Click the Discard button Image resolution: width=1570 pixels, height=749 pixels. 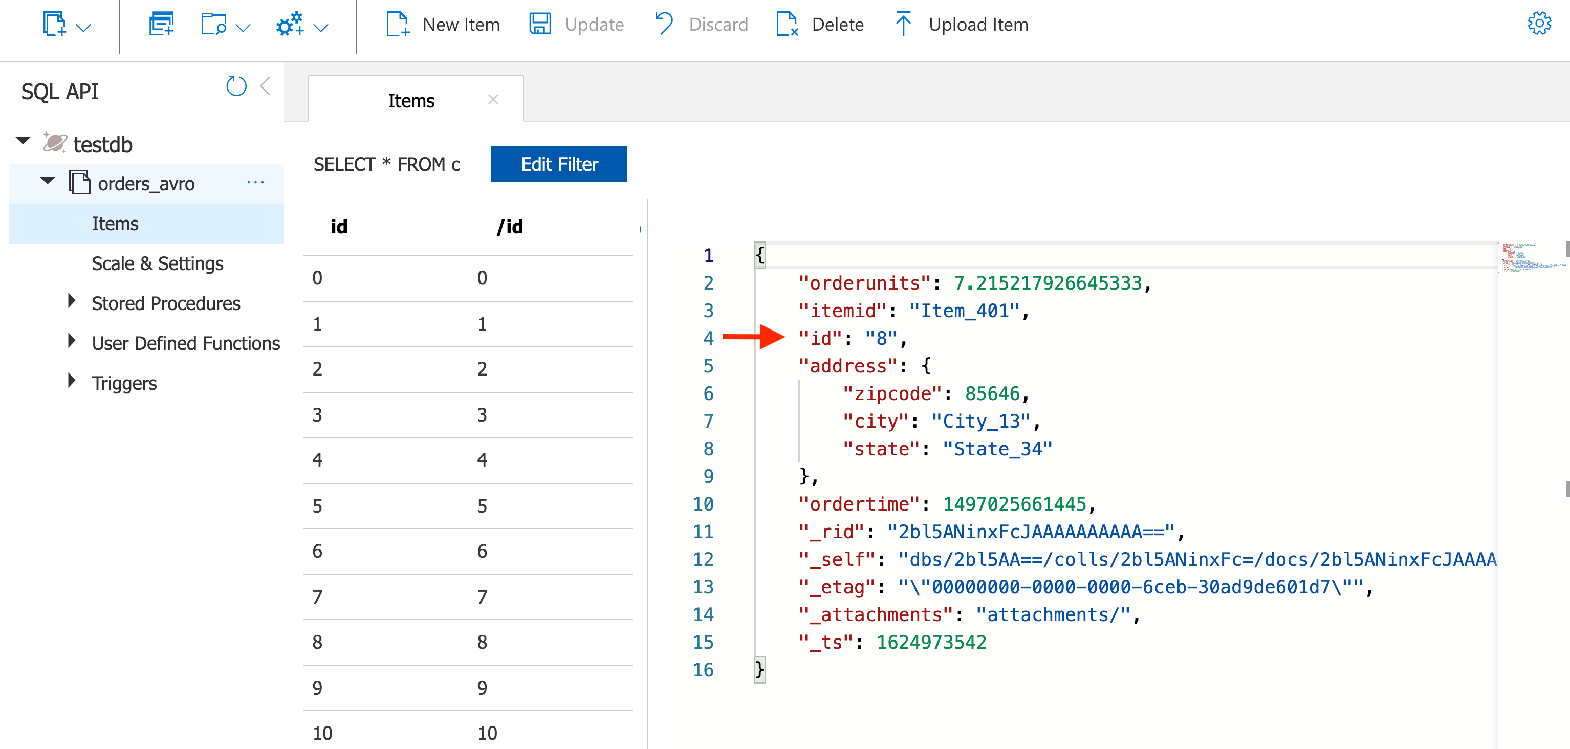tap(701, 25)
